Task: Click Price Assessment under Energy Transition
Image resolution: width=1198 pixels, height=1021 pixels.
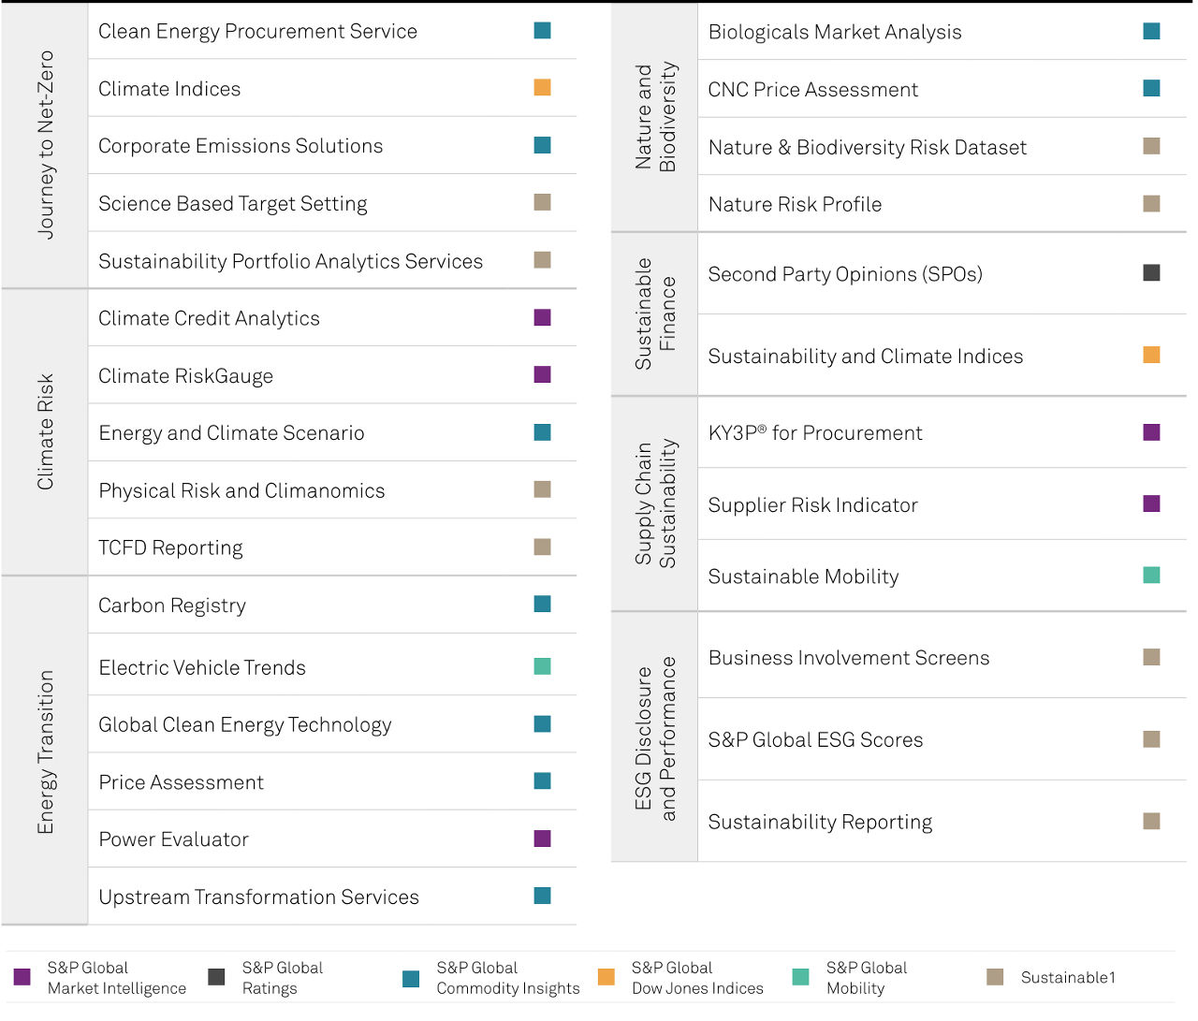Action: point(182,782)
